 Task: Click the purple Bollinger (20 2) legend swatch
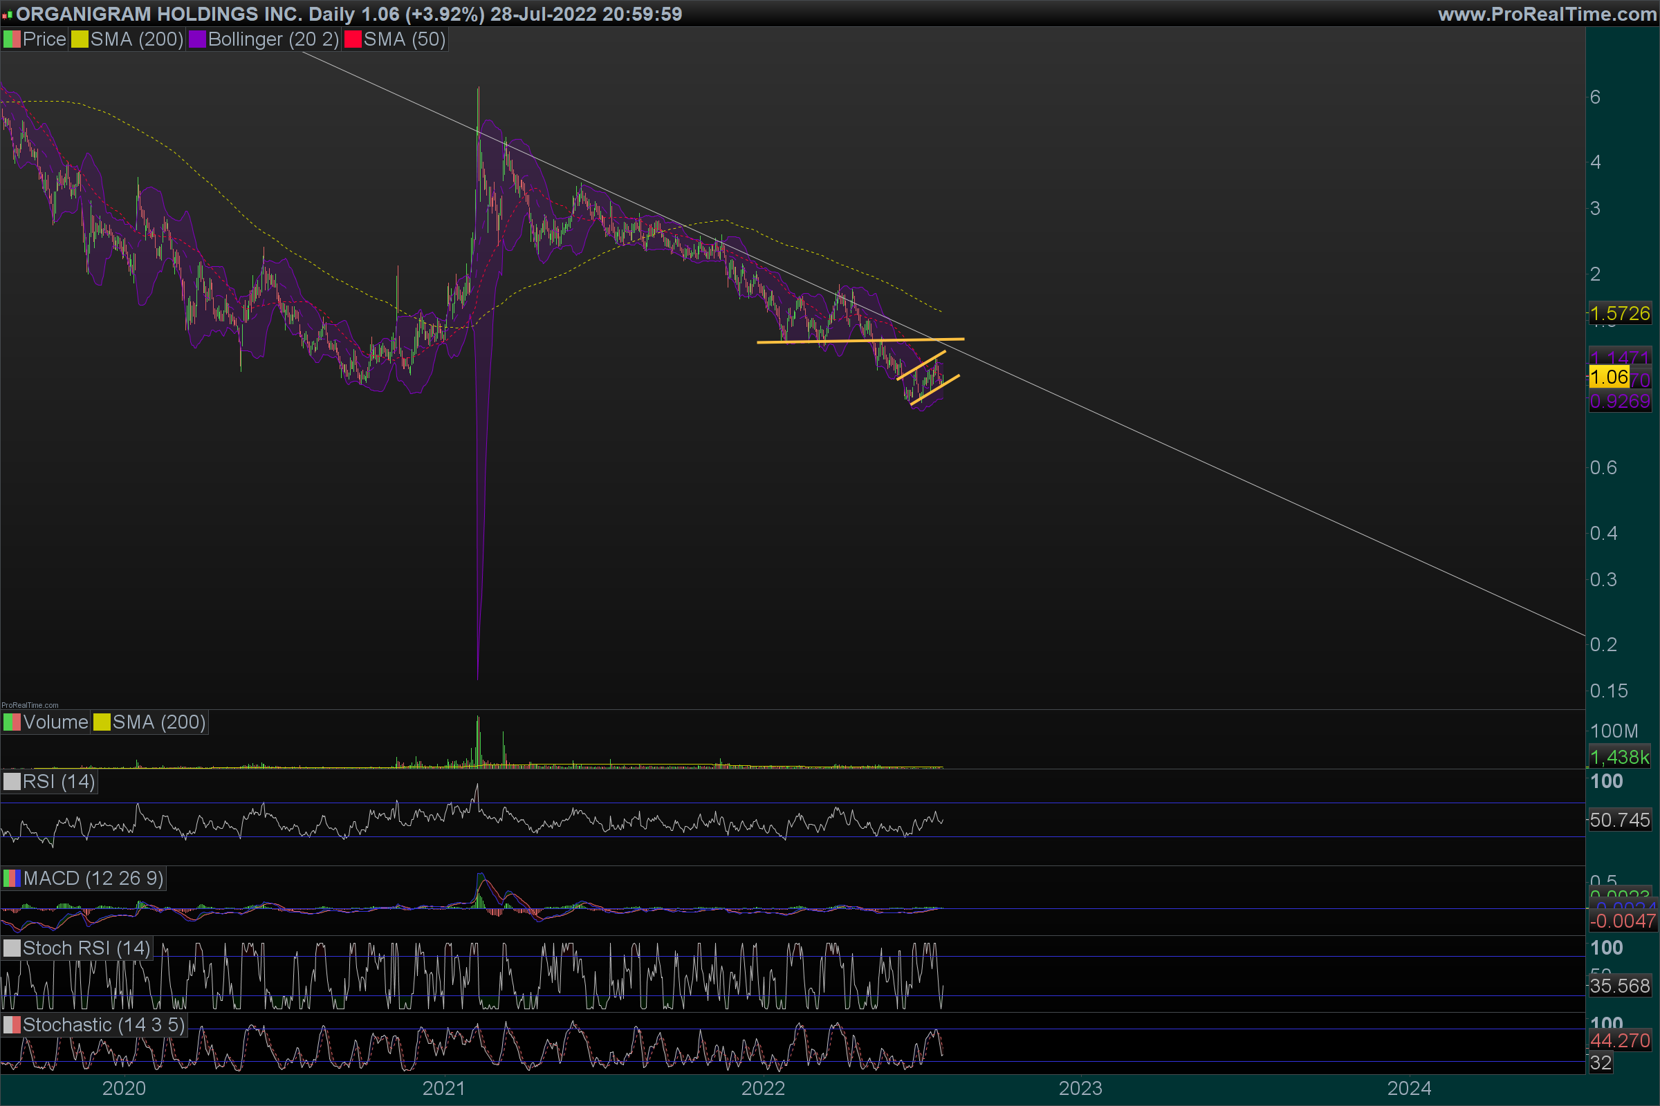pos(197,39)
